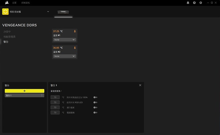Select the Vengeance DDR5 memory device thumbnail
This screenshot has height=135, width=220.
coord(63,12)
